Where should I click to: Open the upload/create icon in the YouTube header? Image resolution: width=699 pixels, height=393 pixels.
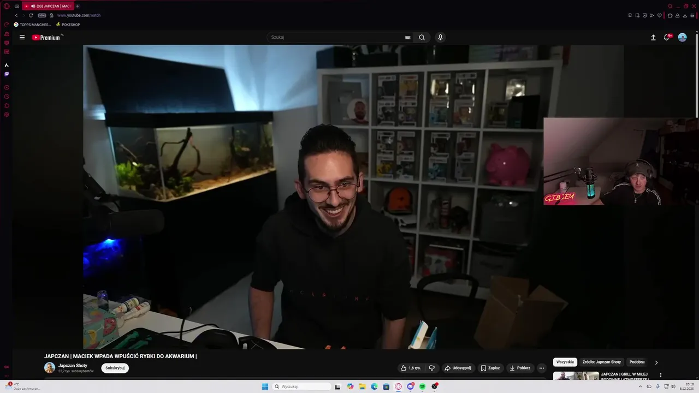653,38
